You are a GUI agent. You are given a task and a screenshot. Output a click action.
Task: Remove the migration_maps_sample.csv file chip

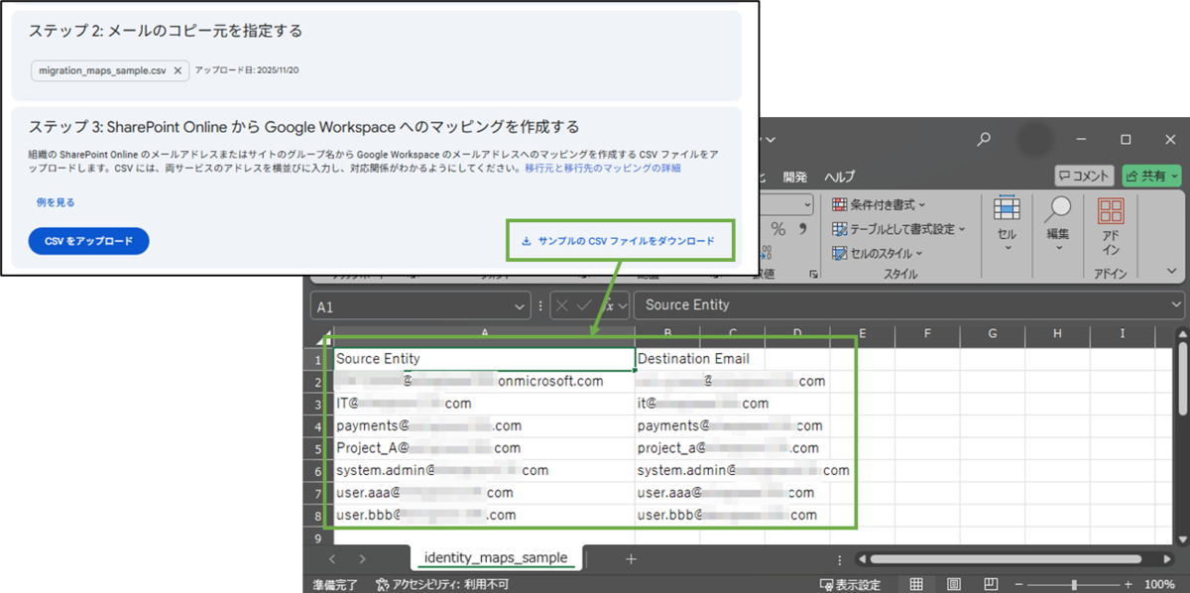pos(178,70)
